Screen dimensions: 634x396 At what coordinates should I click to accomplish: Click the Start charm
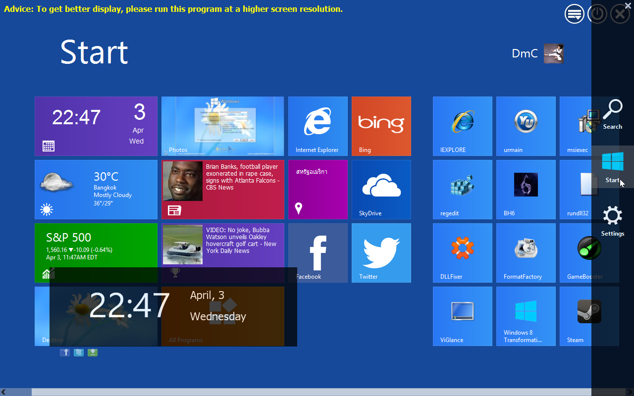tap(613, 167)
